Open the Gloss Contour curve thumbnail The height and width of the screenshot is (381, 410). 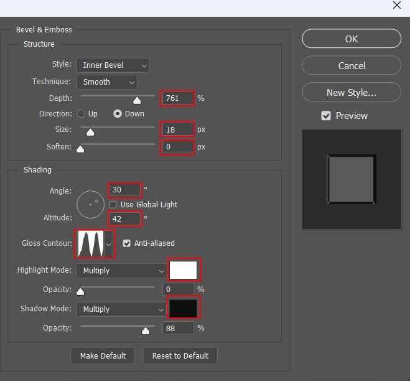(90, 243)
